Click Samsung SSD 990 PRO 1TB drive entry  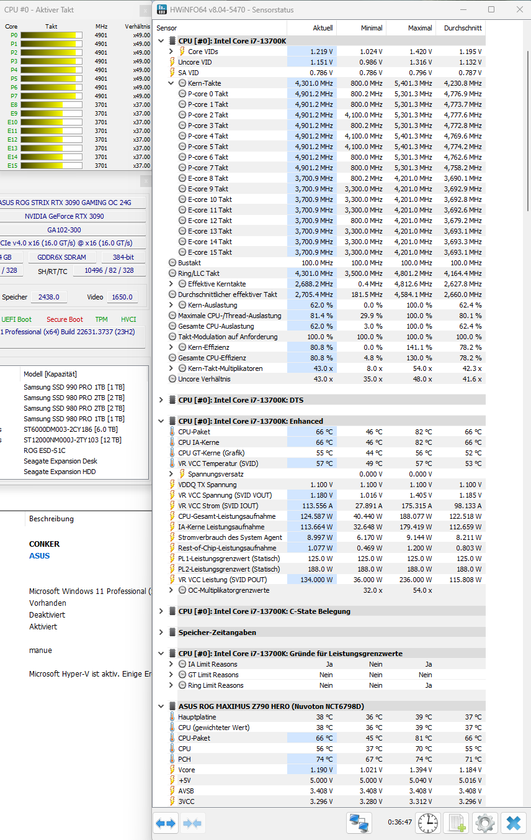(74, 387)
